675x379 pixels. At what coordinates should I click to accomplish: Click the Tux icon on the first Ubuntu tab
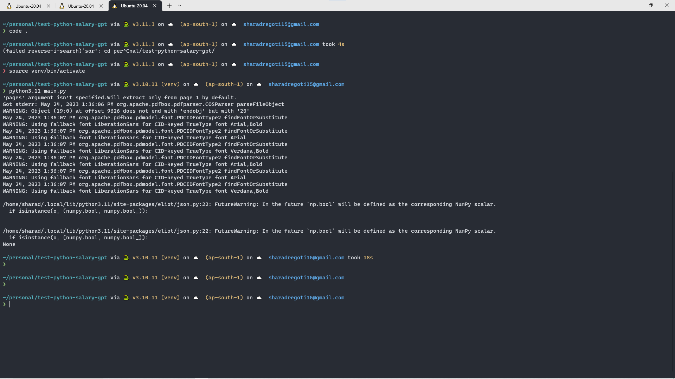(x=9, y=6)
